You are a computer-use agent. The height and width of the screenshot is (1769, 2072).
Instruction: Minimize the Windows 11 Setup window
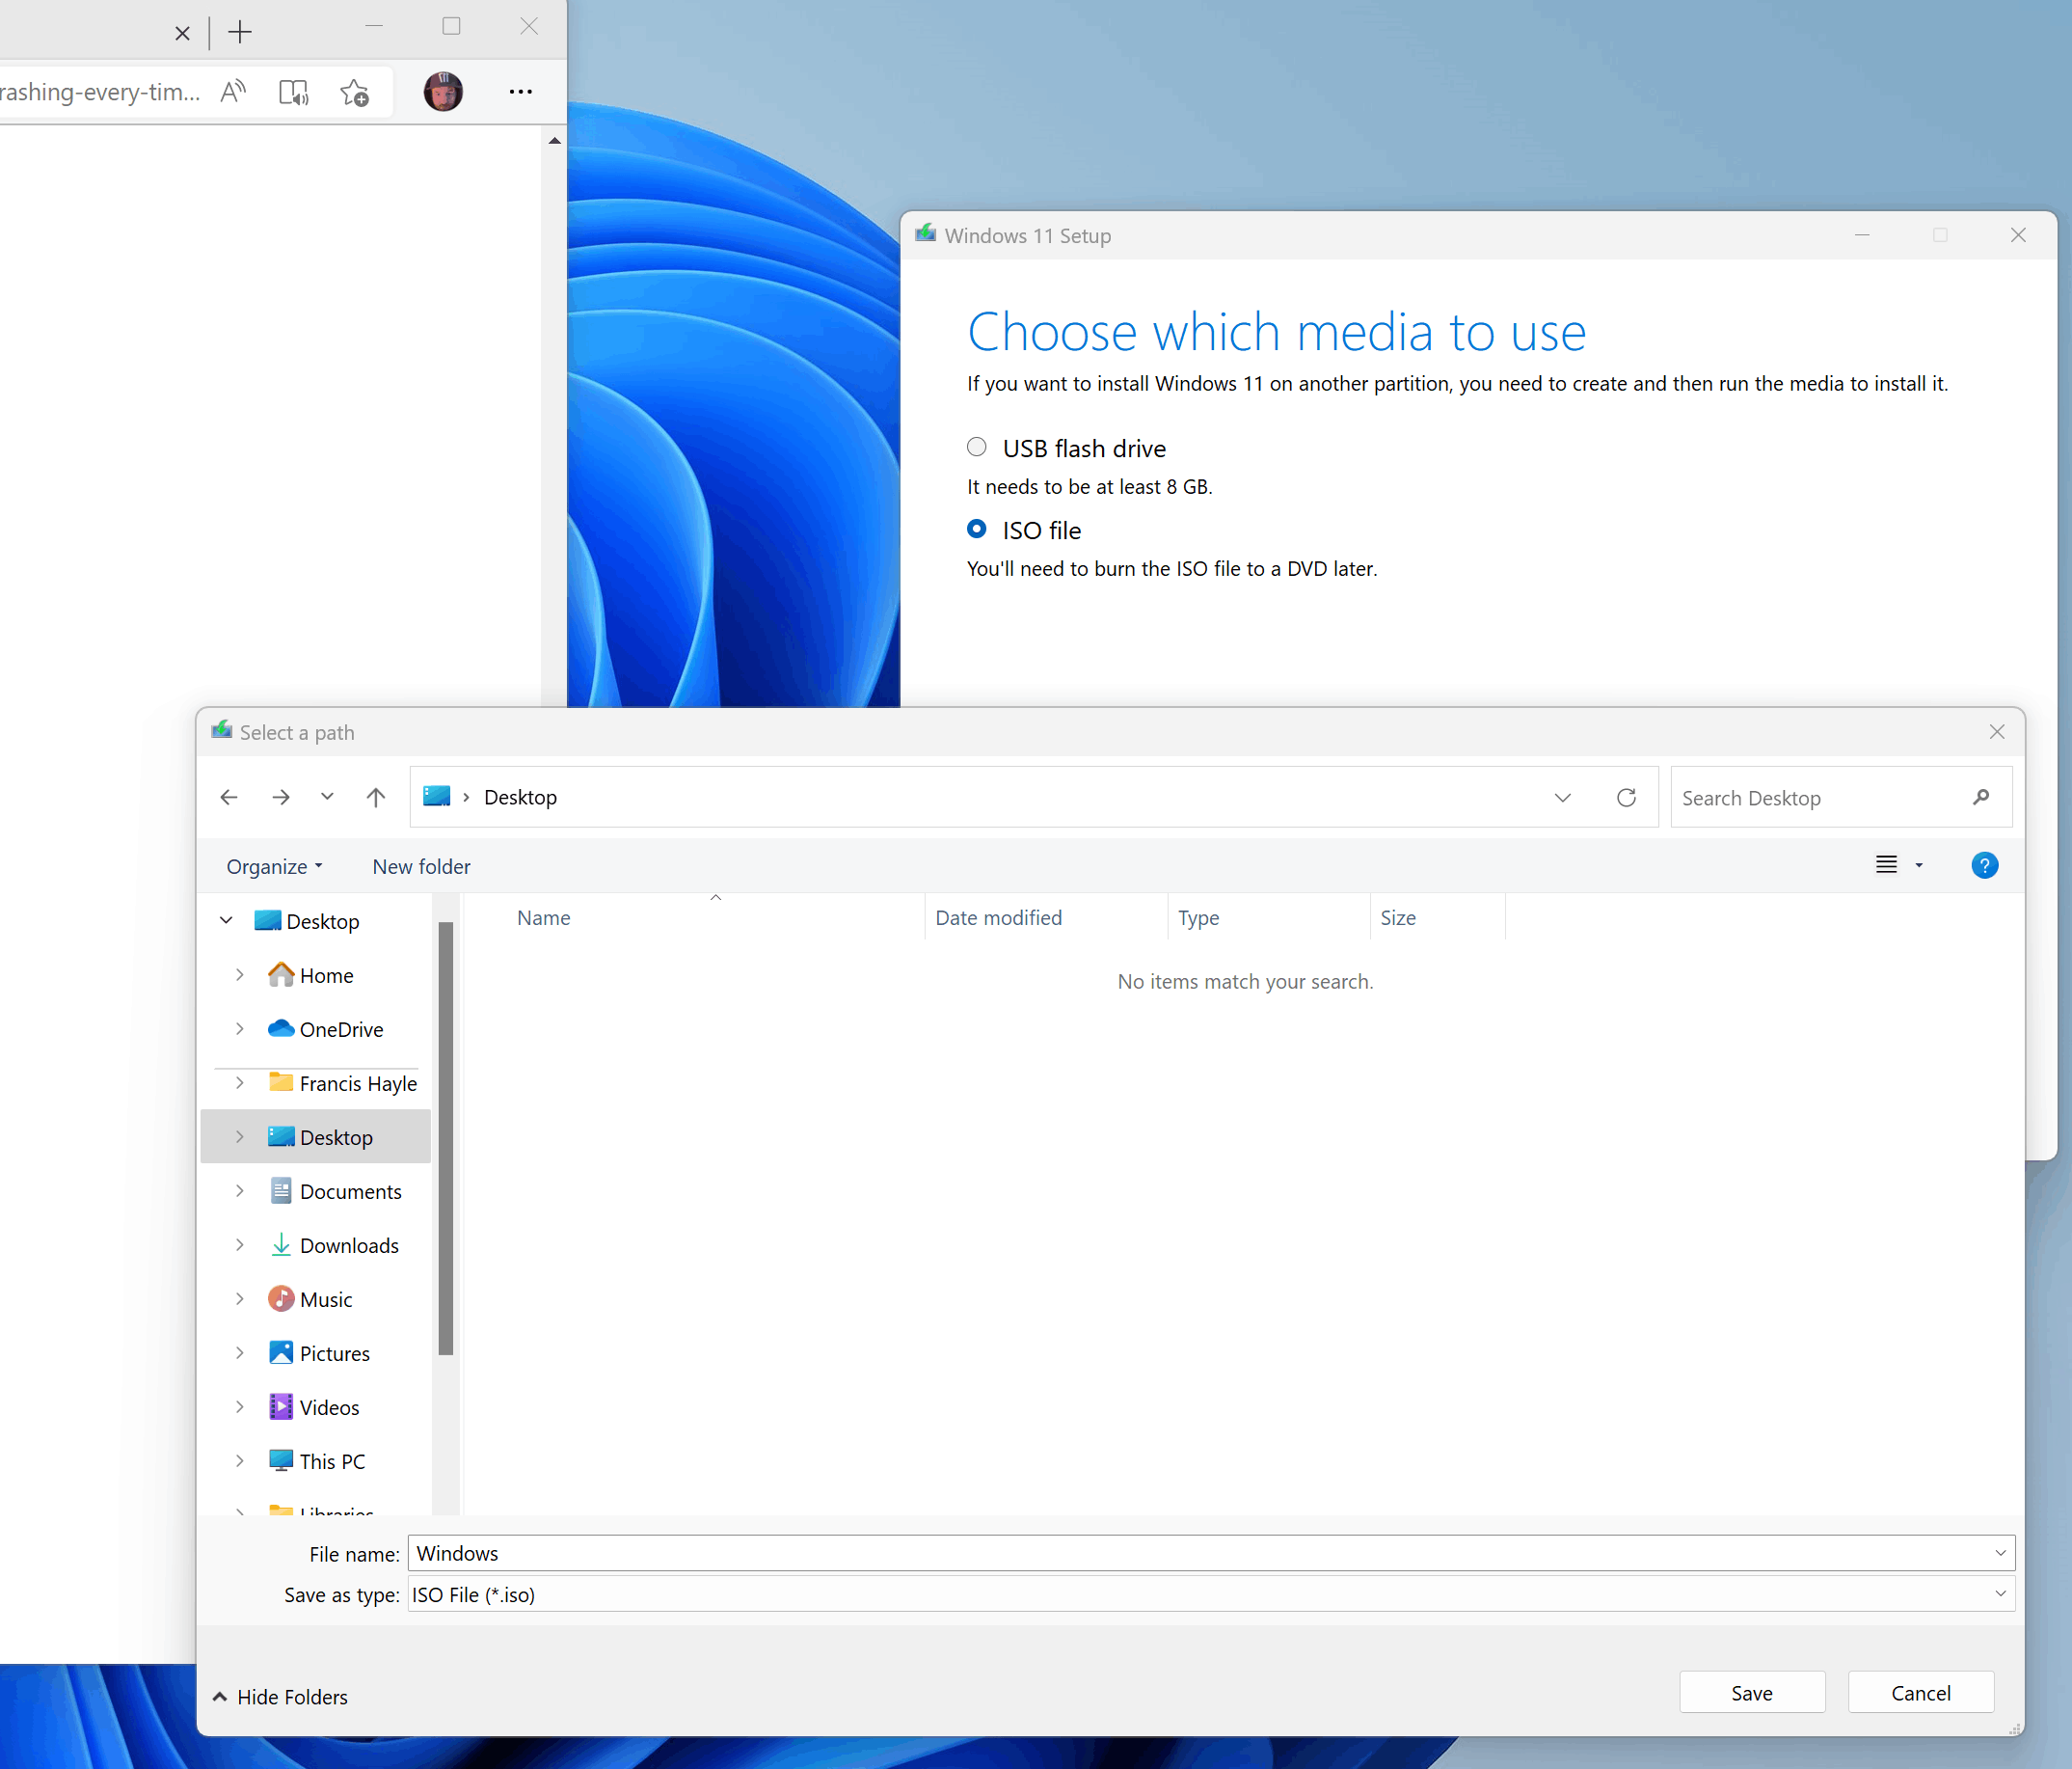pos(1862,235)
